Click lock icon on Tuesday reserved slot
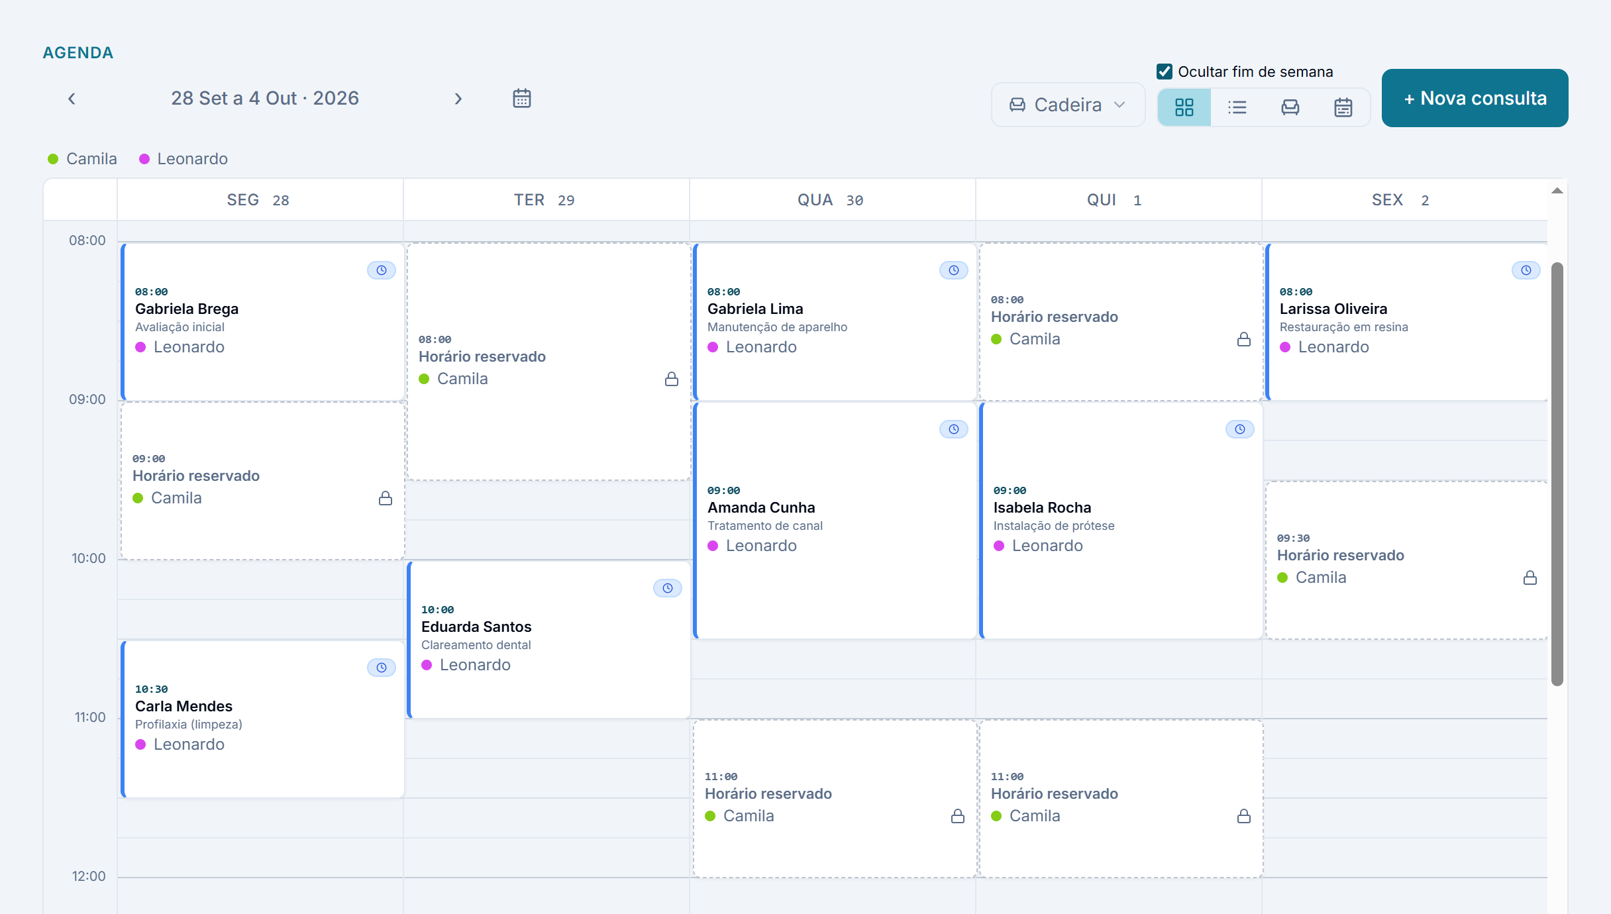Viewport: 1611px width, 914px height. 672,379
